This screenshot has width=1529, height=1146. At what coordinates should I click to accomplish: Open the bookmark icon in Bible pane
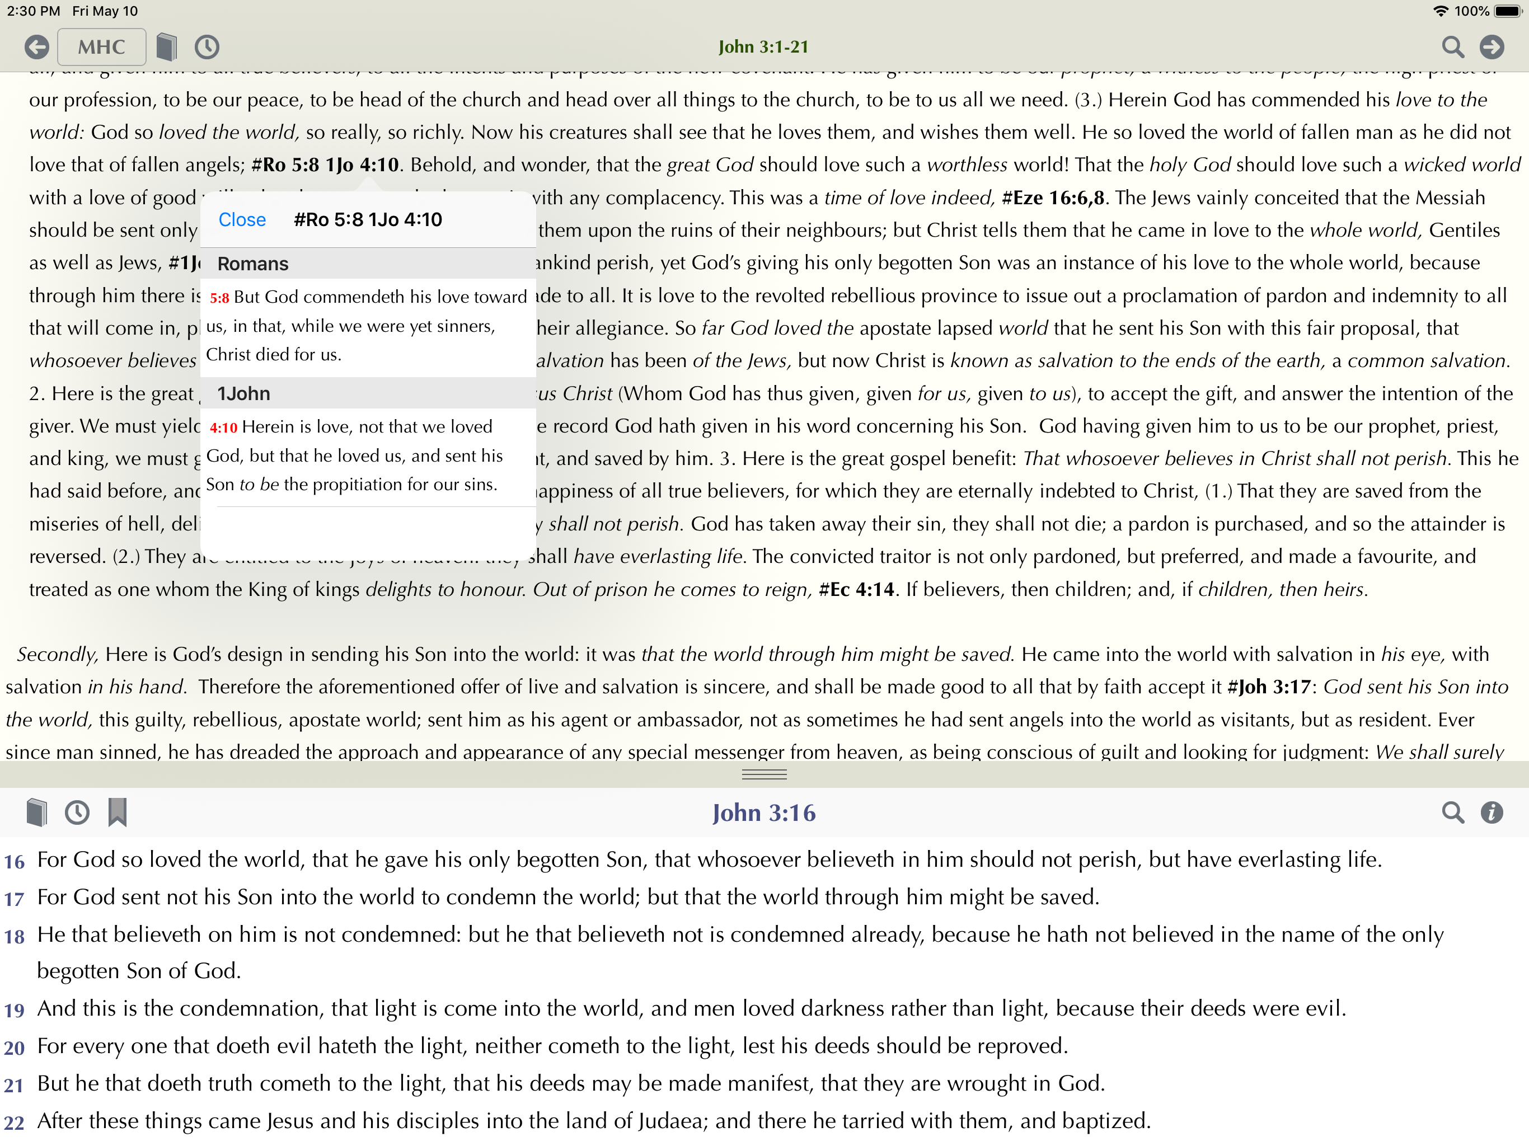pyautogui.click(x=118, y=812)
